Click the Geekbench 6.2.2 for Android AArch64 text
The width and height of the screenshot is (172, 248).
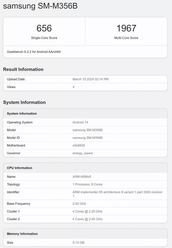[x=34, y=52]
